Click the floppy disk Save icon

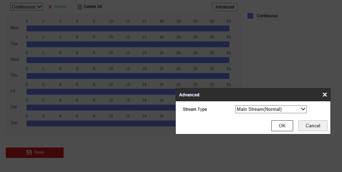29,152
